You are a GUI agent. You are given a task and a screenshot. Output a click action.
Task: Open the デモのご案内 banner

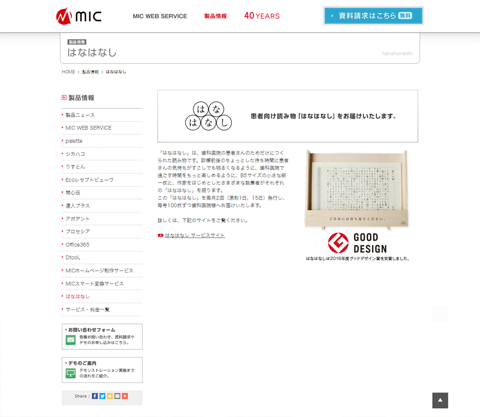(102, 370)
